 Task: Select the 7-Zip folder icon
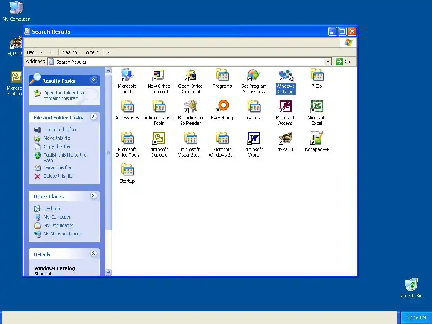(x=317, y=75)
